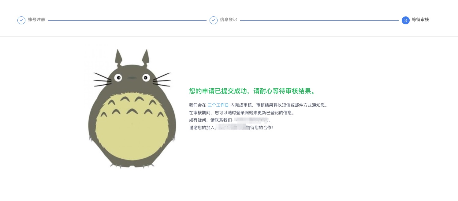Click the Totoro illustration

132,108
